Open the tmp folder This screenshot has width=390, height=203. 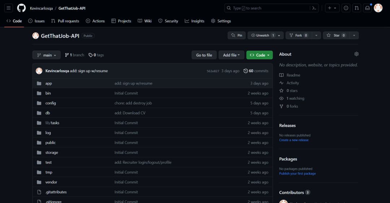click(49, 172)
